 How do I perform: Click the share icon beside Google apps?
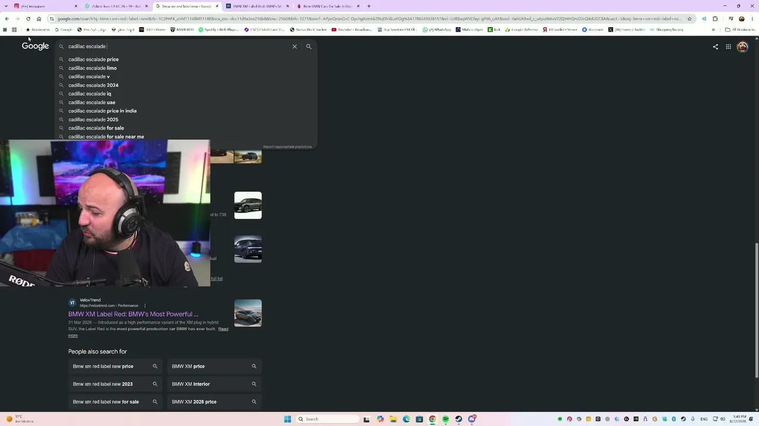pos(715,47)
